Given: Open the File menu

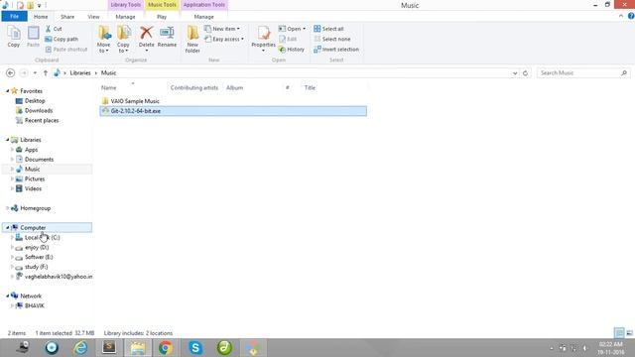Looking at the screenshot, I should click(x=14, y=16).
